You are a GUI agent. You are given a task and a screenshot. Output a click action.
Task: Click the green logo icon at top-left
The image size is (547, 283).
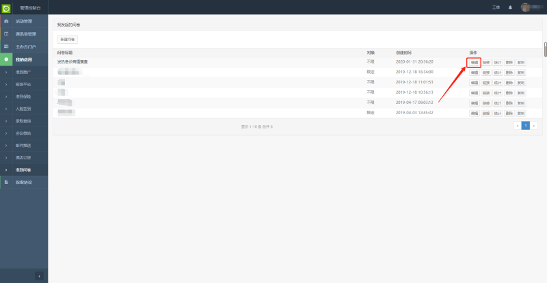click(6, 7)
